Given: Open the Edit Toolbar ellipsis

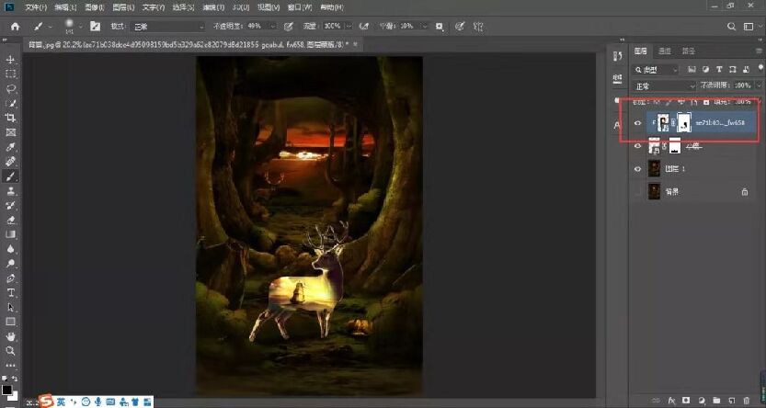Looking at the screenshot, I should pyautogui.click(x=10, y=365).
